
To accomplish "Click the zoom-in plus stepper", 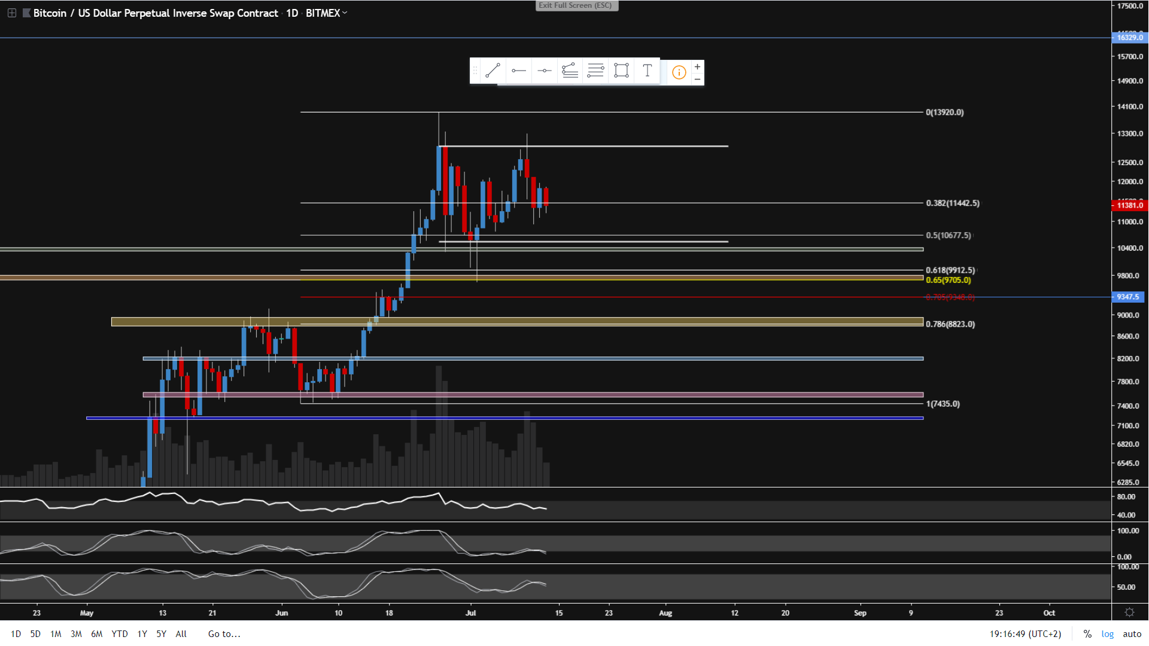I will (697, 66).
